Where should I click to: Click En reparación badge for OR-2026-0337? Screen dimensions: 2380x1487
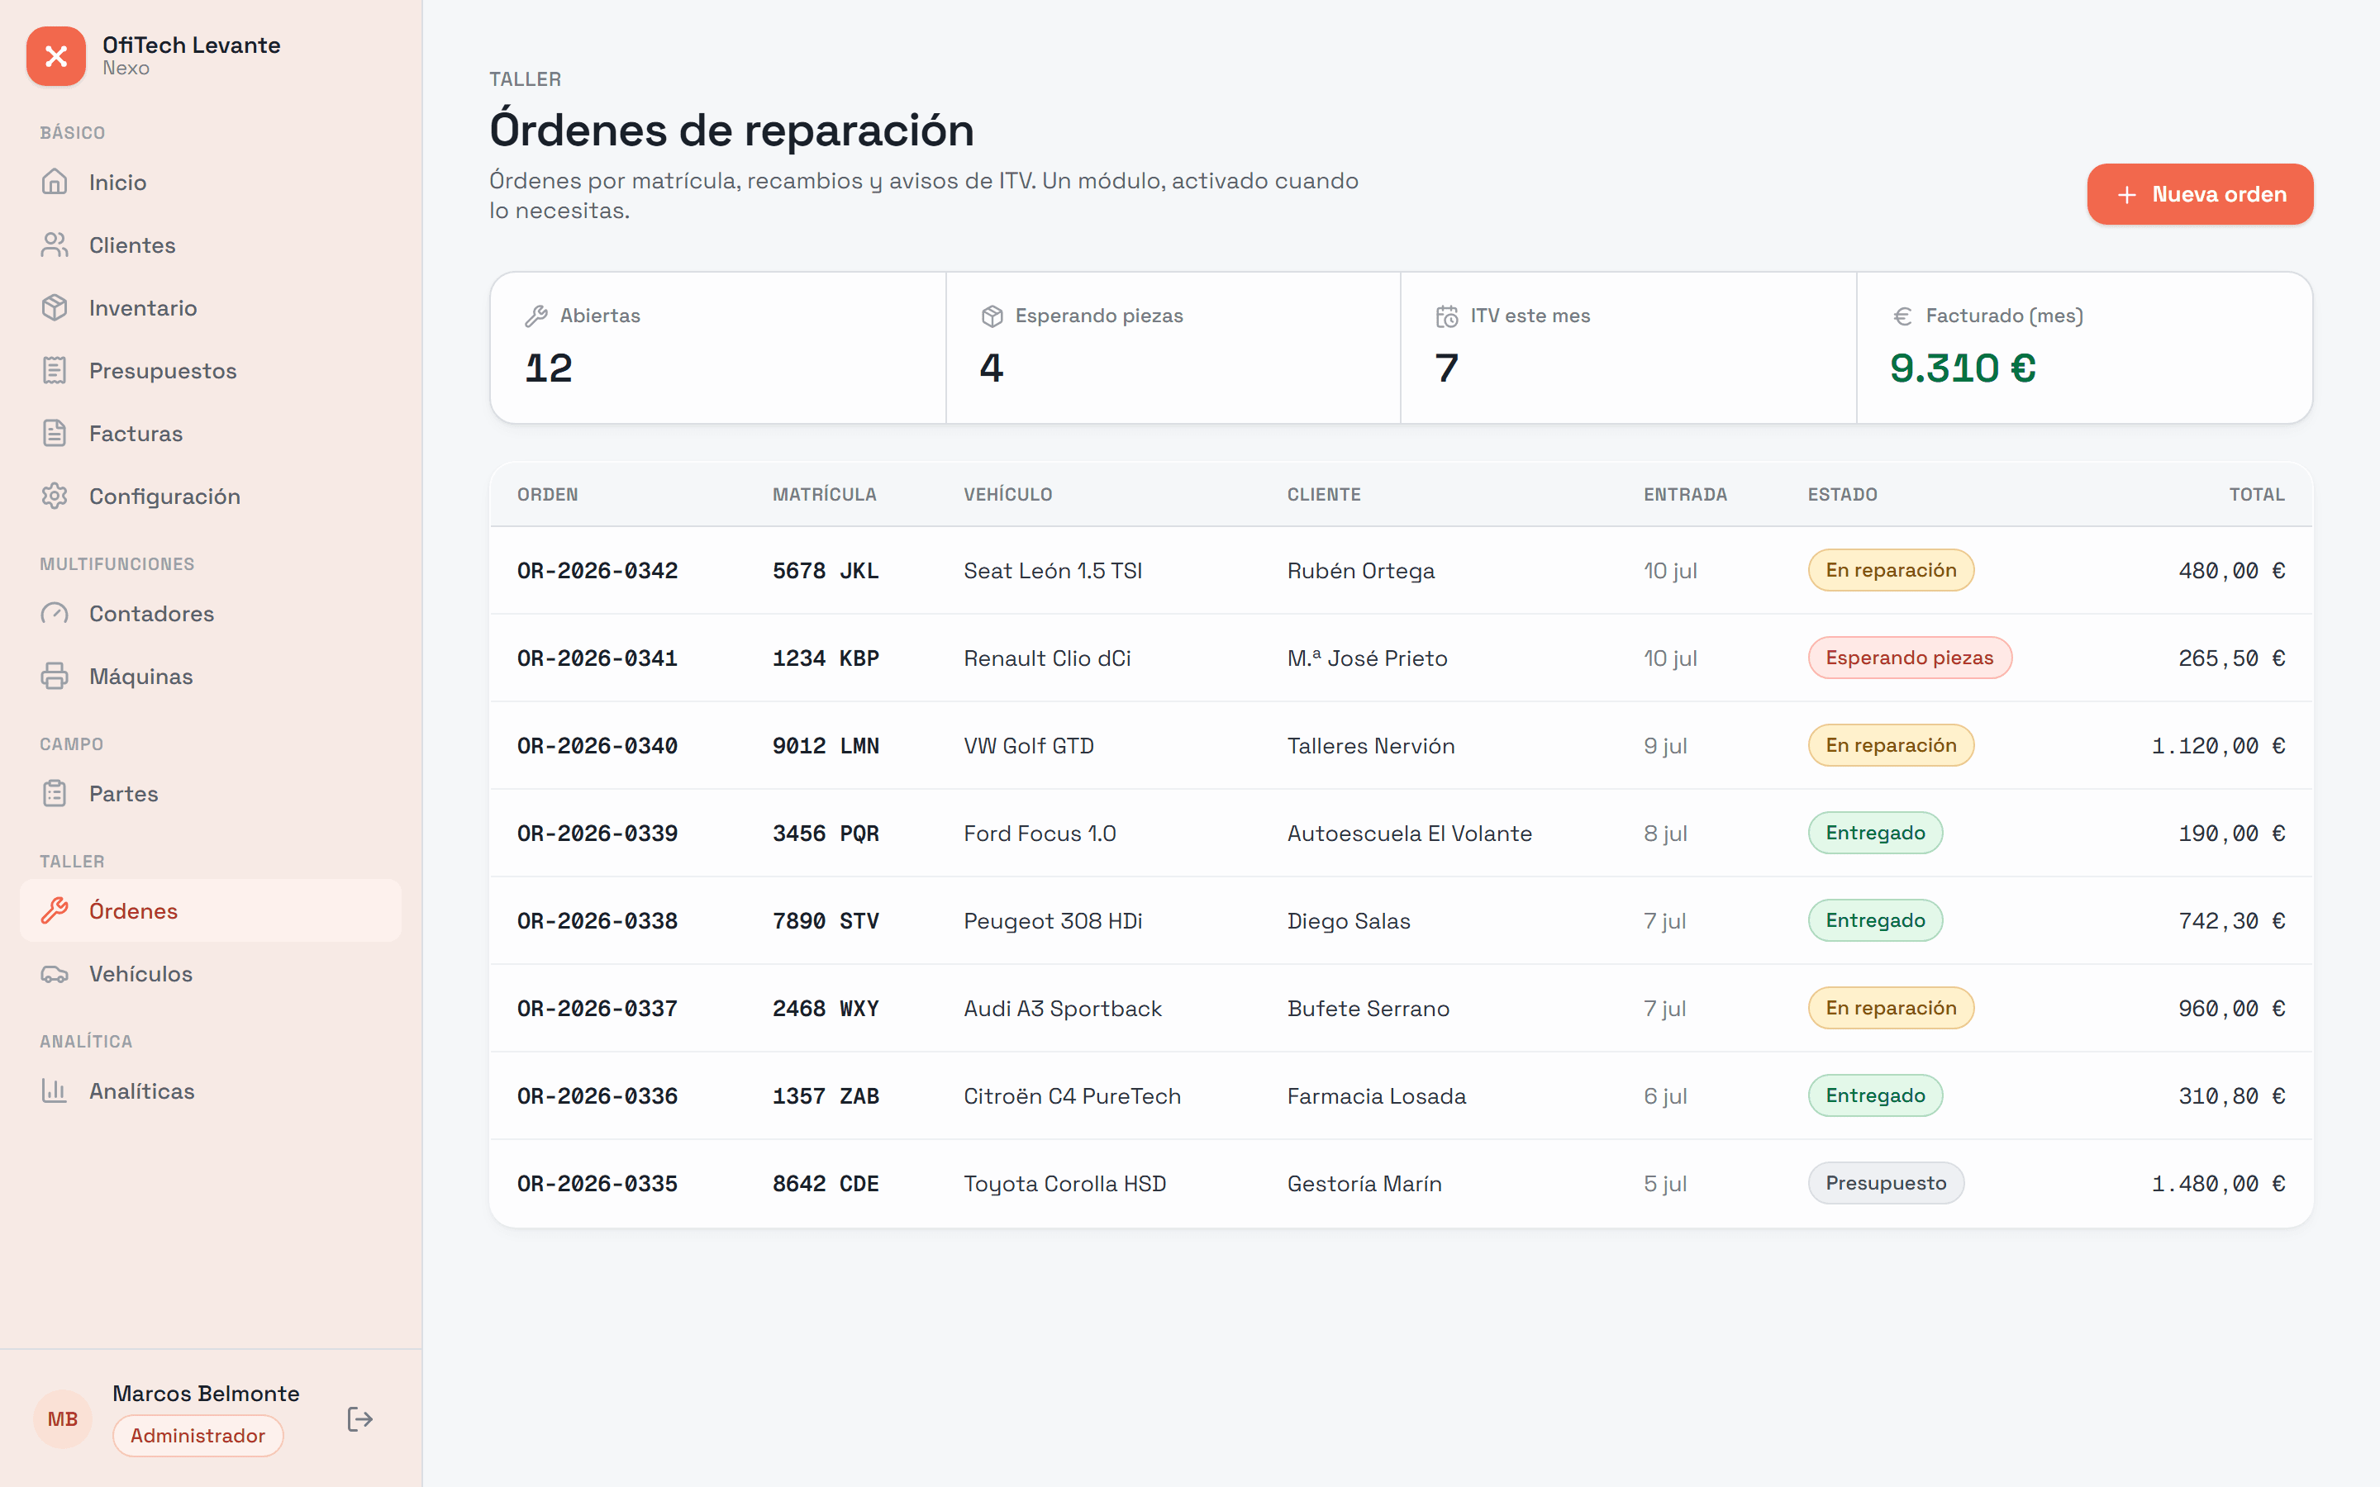click(1890, 1008)
